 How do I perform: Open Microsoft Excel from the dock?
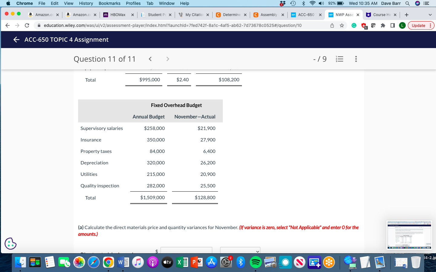pyautogui.click(x=182, y=262)
